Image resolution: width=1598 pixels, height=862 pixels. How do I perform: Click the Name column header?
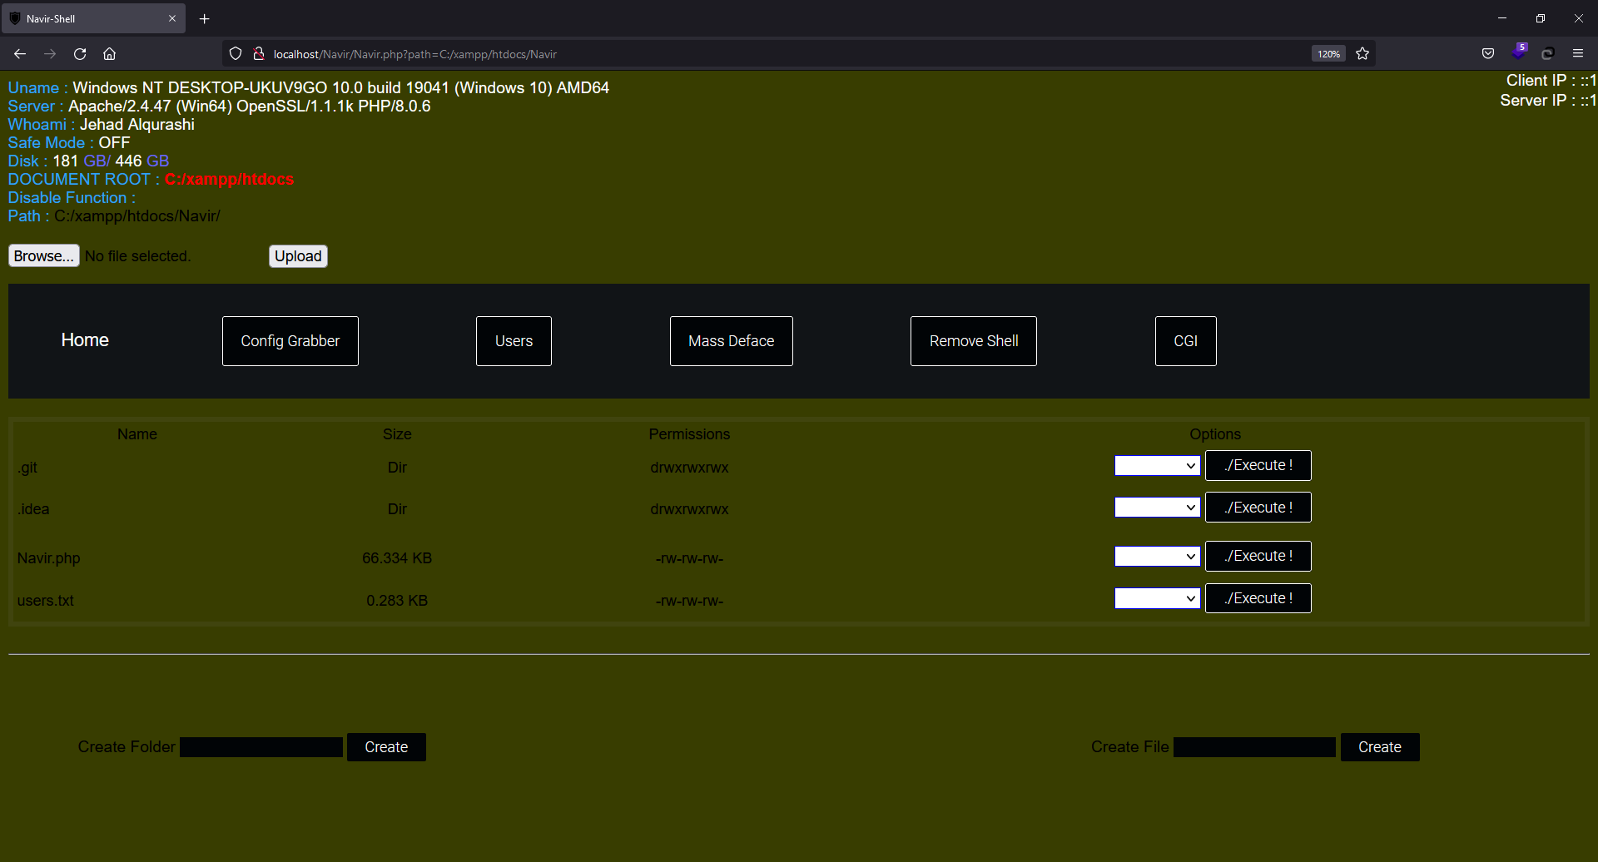[x=137, y=434]
